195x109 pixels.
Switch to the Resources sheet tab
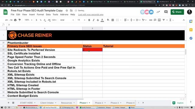coord(68,103)
